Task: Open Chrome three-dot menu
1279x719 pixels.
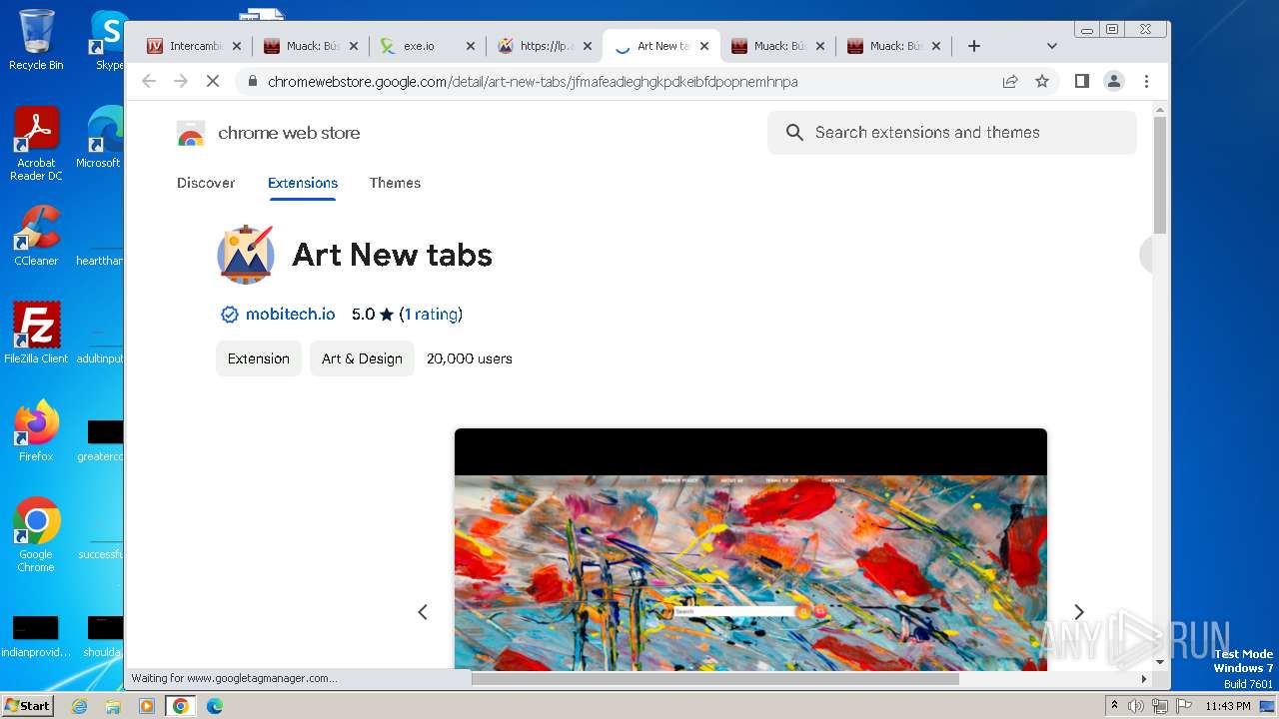Action: 1146,81
